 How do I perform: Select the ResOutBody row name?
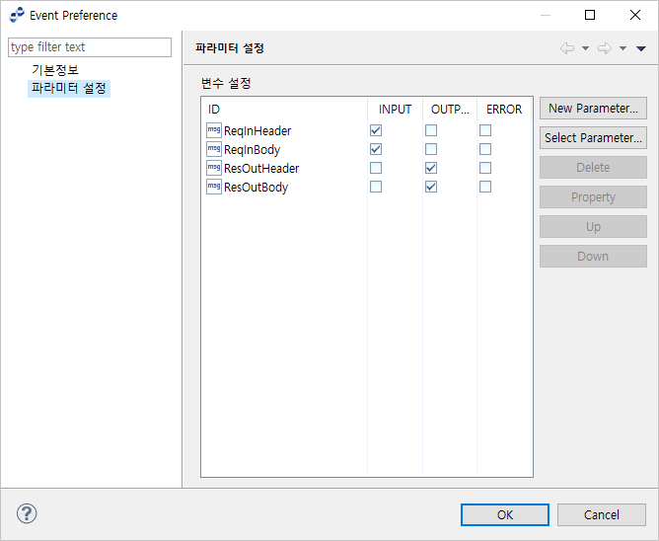(256, 188)
